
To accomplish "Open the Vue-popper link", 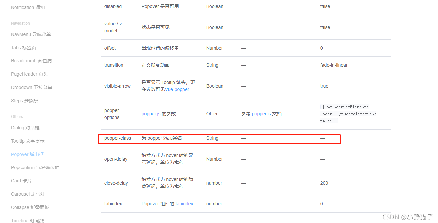I will tap(177, 89).
